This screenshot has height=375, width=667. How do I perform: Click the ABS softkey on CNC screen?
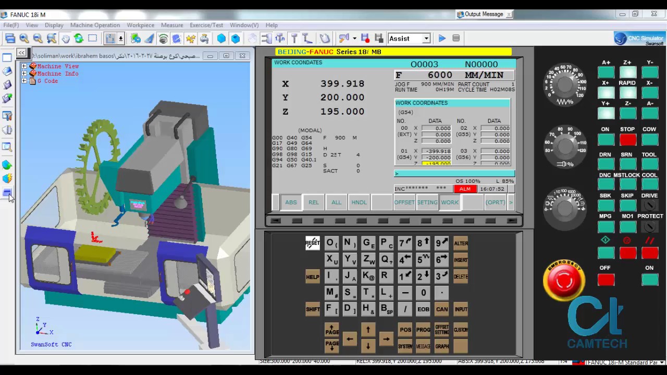click(x=291, y=202)
